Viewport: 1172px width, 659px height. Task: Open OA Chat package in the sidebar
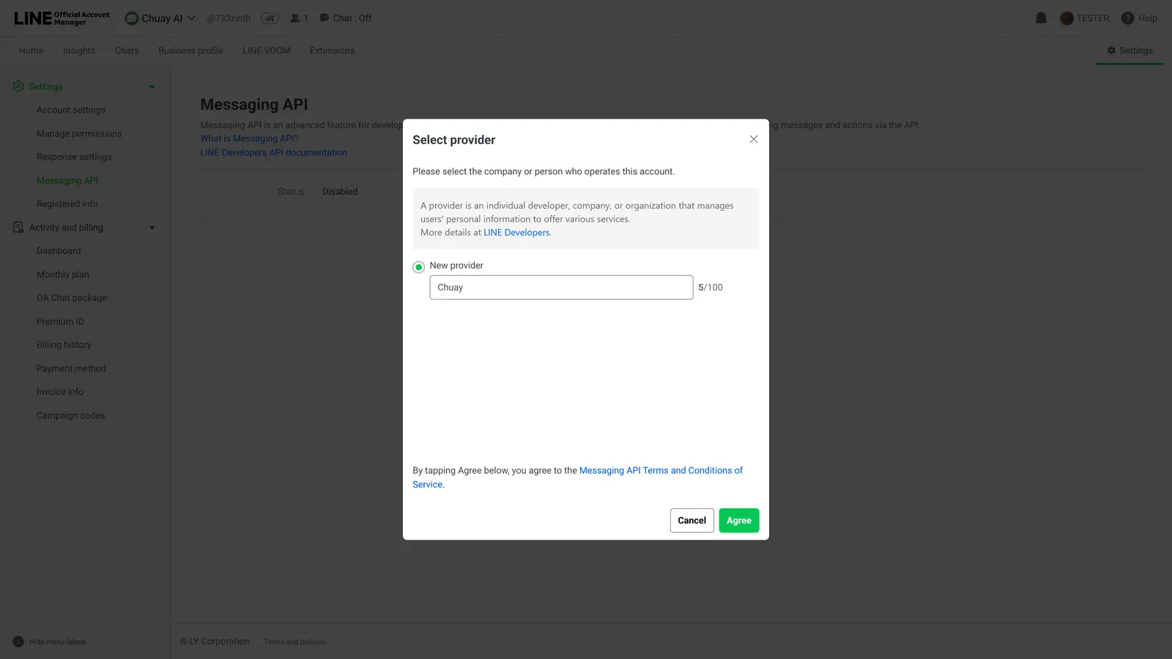tap(72, 298)
